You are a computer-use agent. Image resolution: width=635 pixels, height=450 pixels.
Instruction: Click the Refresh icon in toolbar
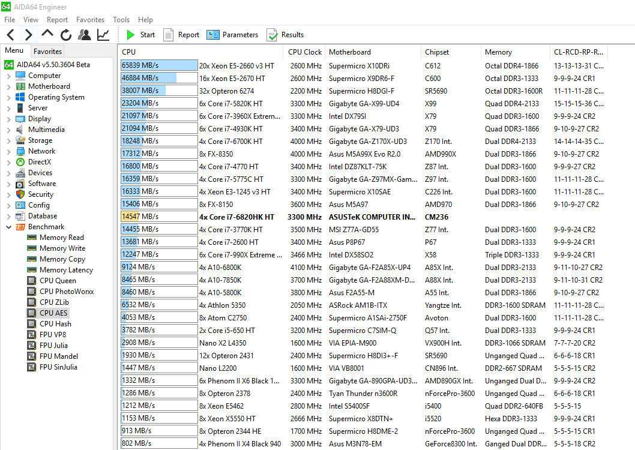click(x=66, y=35)
